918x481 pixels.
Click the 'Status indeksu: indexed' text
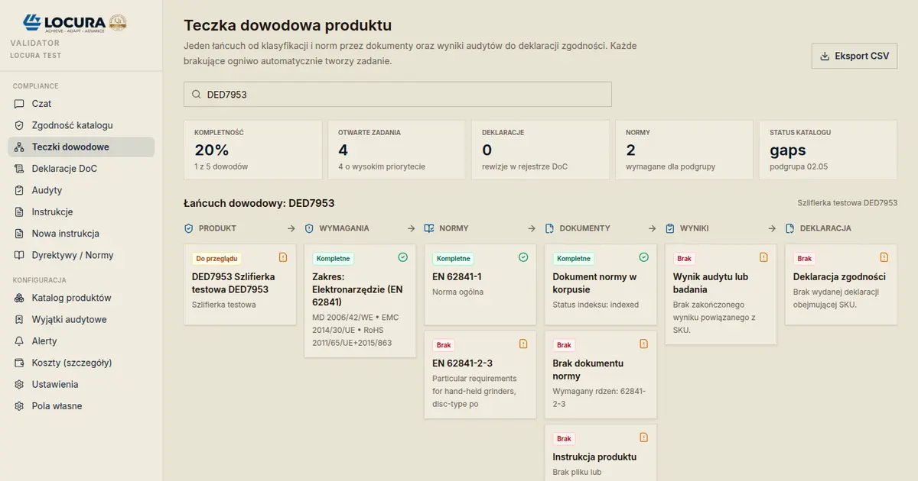tap(596, 305)
